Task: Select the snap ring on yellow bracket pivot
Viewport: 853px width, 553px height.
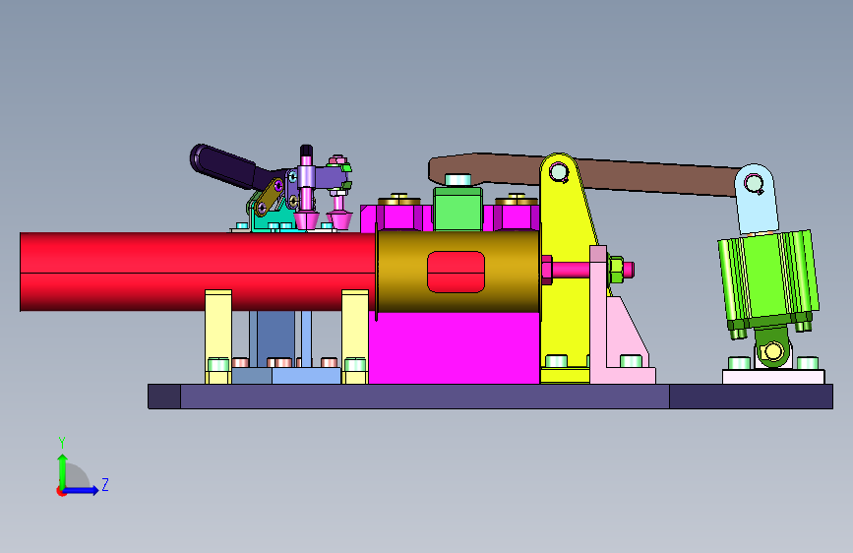Action: pyautogui.click(x=559, y=172)
